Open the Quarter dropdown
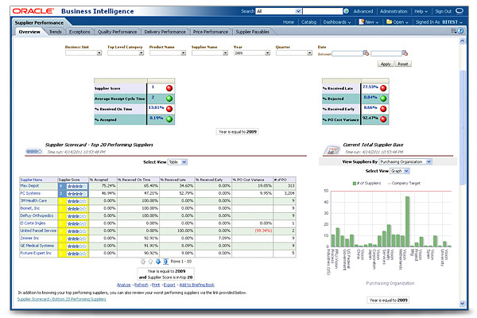 point(309,53)
